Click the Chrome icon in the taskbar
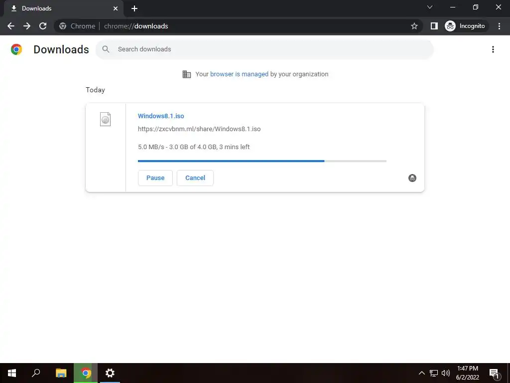 pos(86,373)
